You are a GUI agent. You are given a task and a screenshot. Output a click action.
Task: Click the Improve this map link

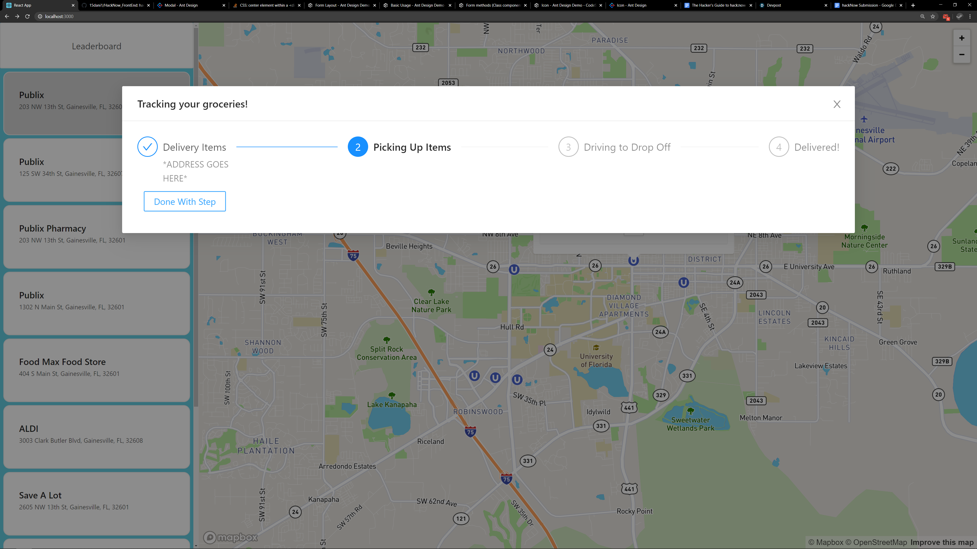coord(942,542)
